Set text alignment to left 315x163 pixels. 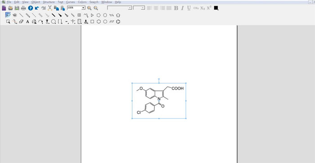(149, 8)
